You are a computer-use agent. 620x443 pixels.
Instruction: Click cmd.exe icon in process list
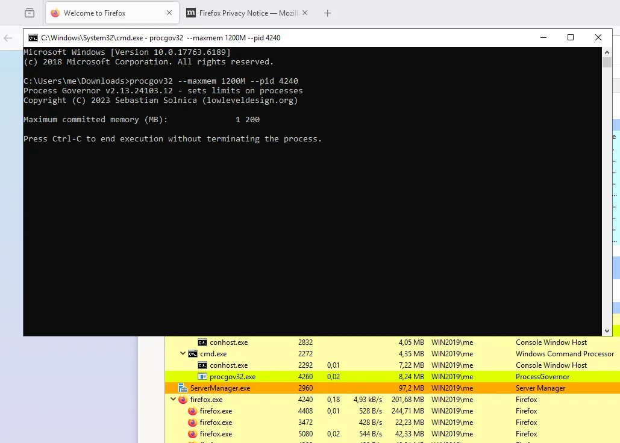(193, 354)
